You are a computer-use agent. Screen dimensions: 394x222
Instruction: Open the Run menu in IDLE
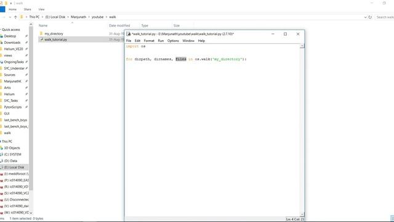tap(161, 41)
